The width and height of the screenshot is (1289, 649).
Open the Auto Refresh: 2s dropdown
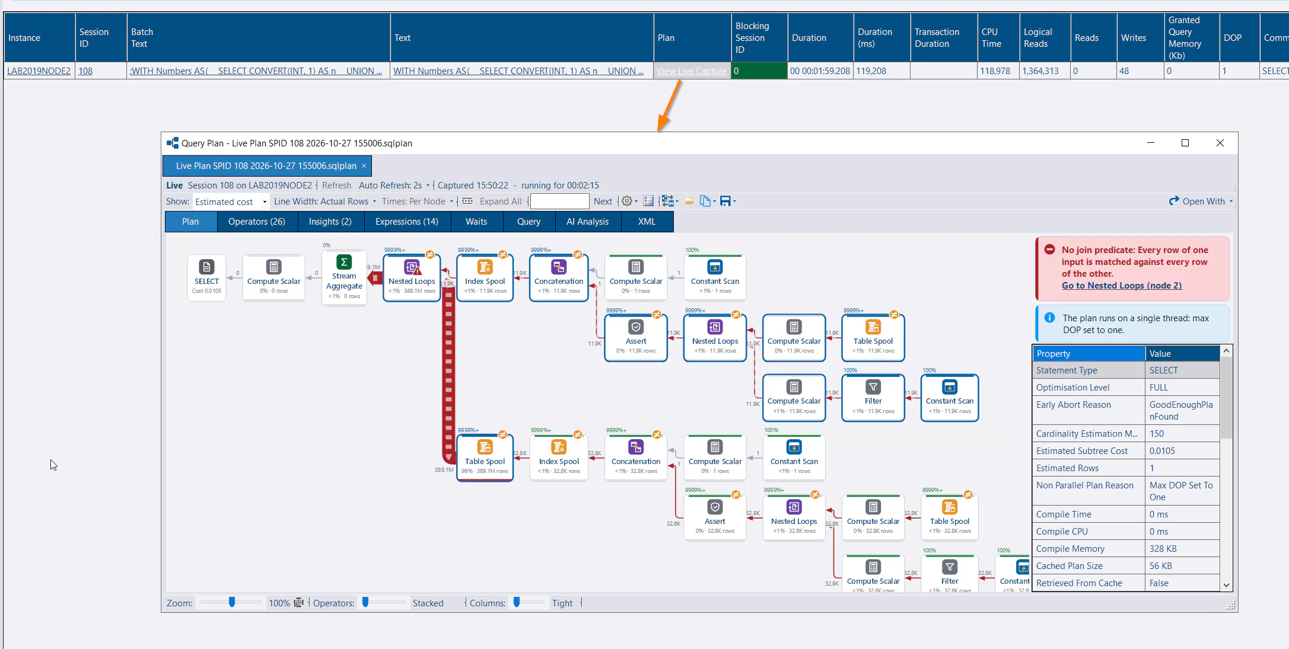[x=394, y=186]
